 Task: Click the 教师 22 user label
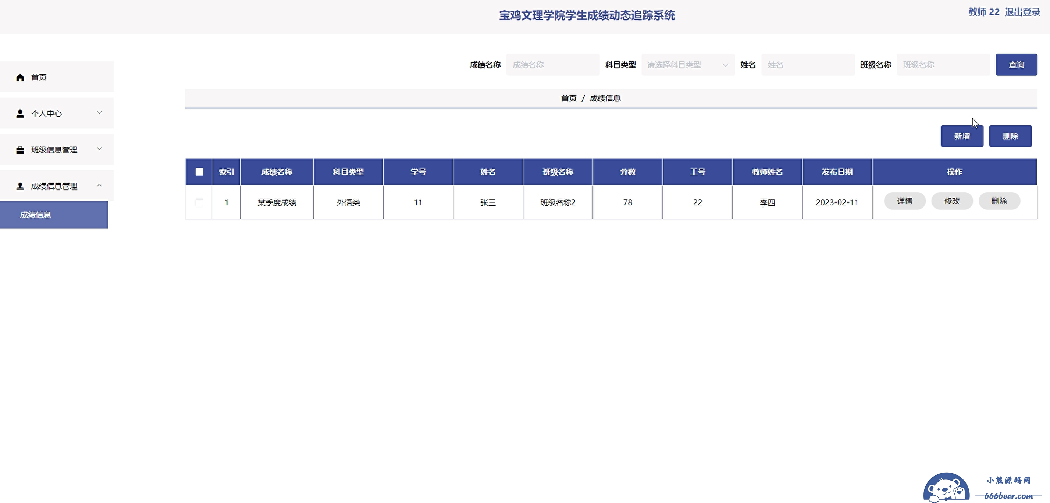pyautogui.click(x=984, y=12)
